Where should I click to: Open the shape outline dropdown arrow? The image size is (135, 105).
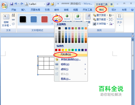click(x=59, y=19)
